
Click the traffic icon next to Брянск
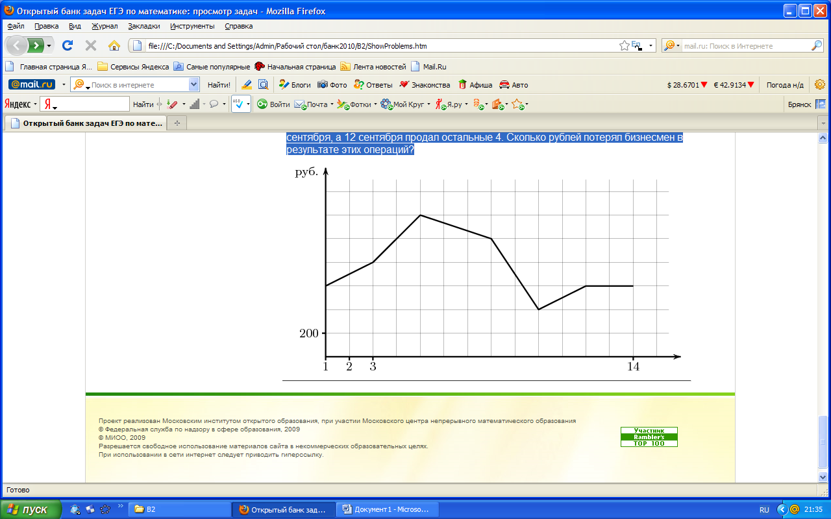[821, 104]
